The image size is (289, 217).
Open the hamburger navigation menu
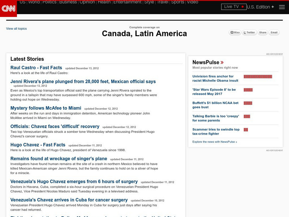[282, 7]
